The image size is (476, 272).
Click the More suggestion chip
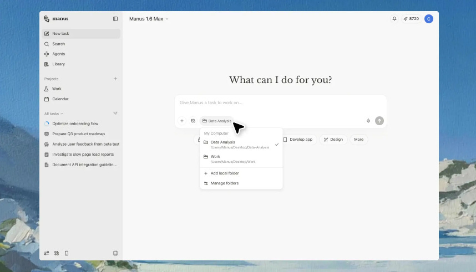click(359, 140)
